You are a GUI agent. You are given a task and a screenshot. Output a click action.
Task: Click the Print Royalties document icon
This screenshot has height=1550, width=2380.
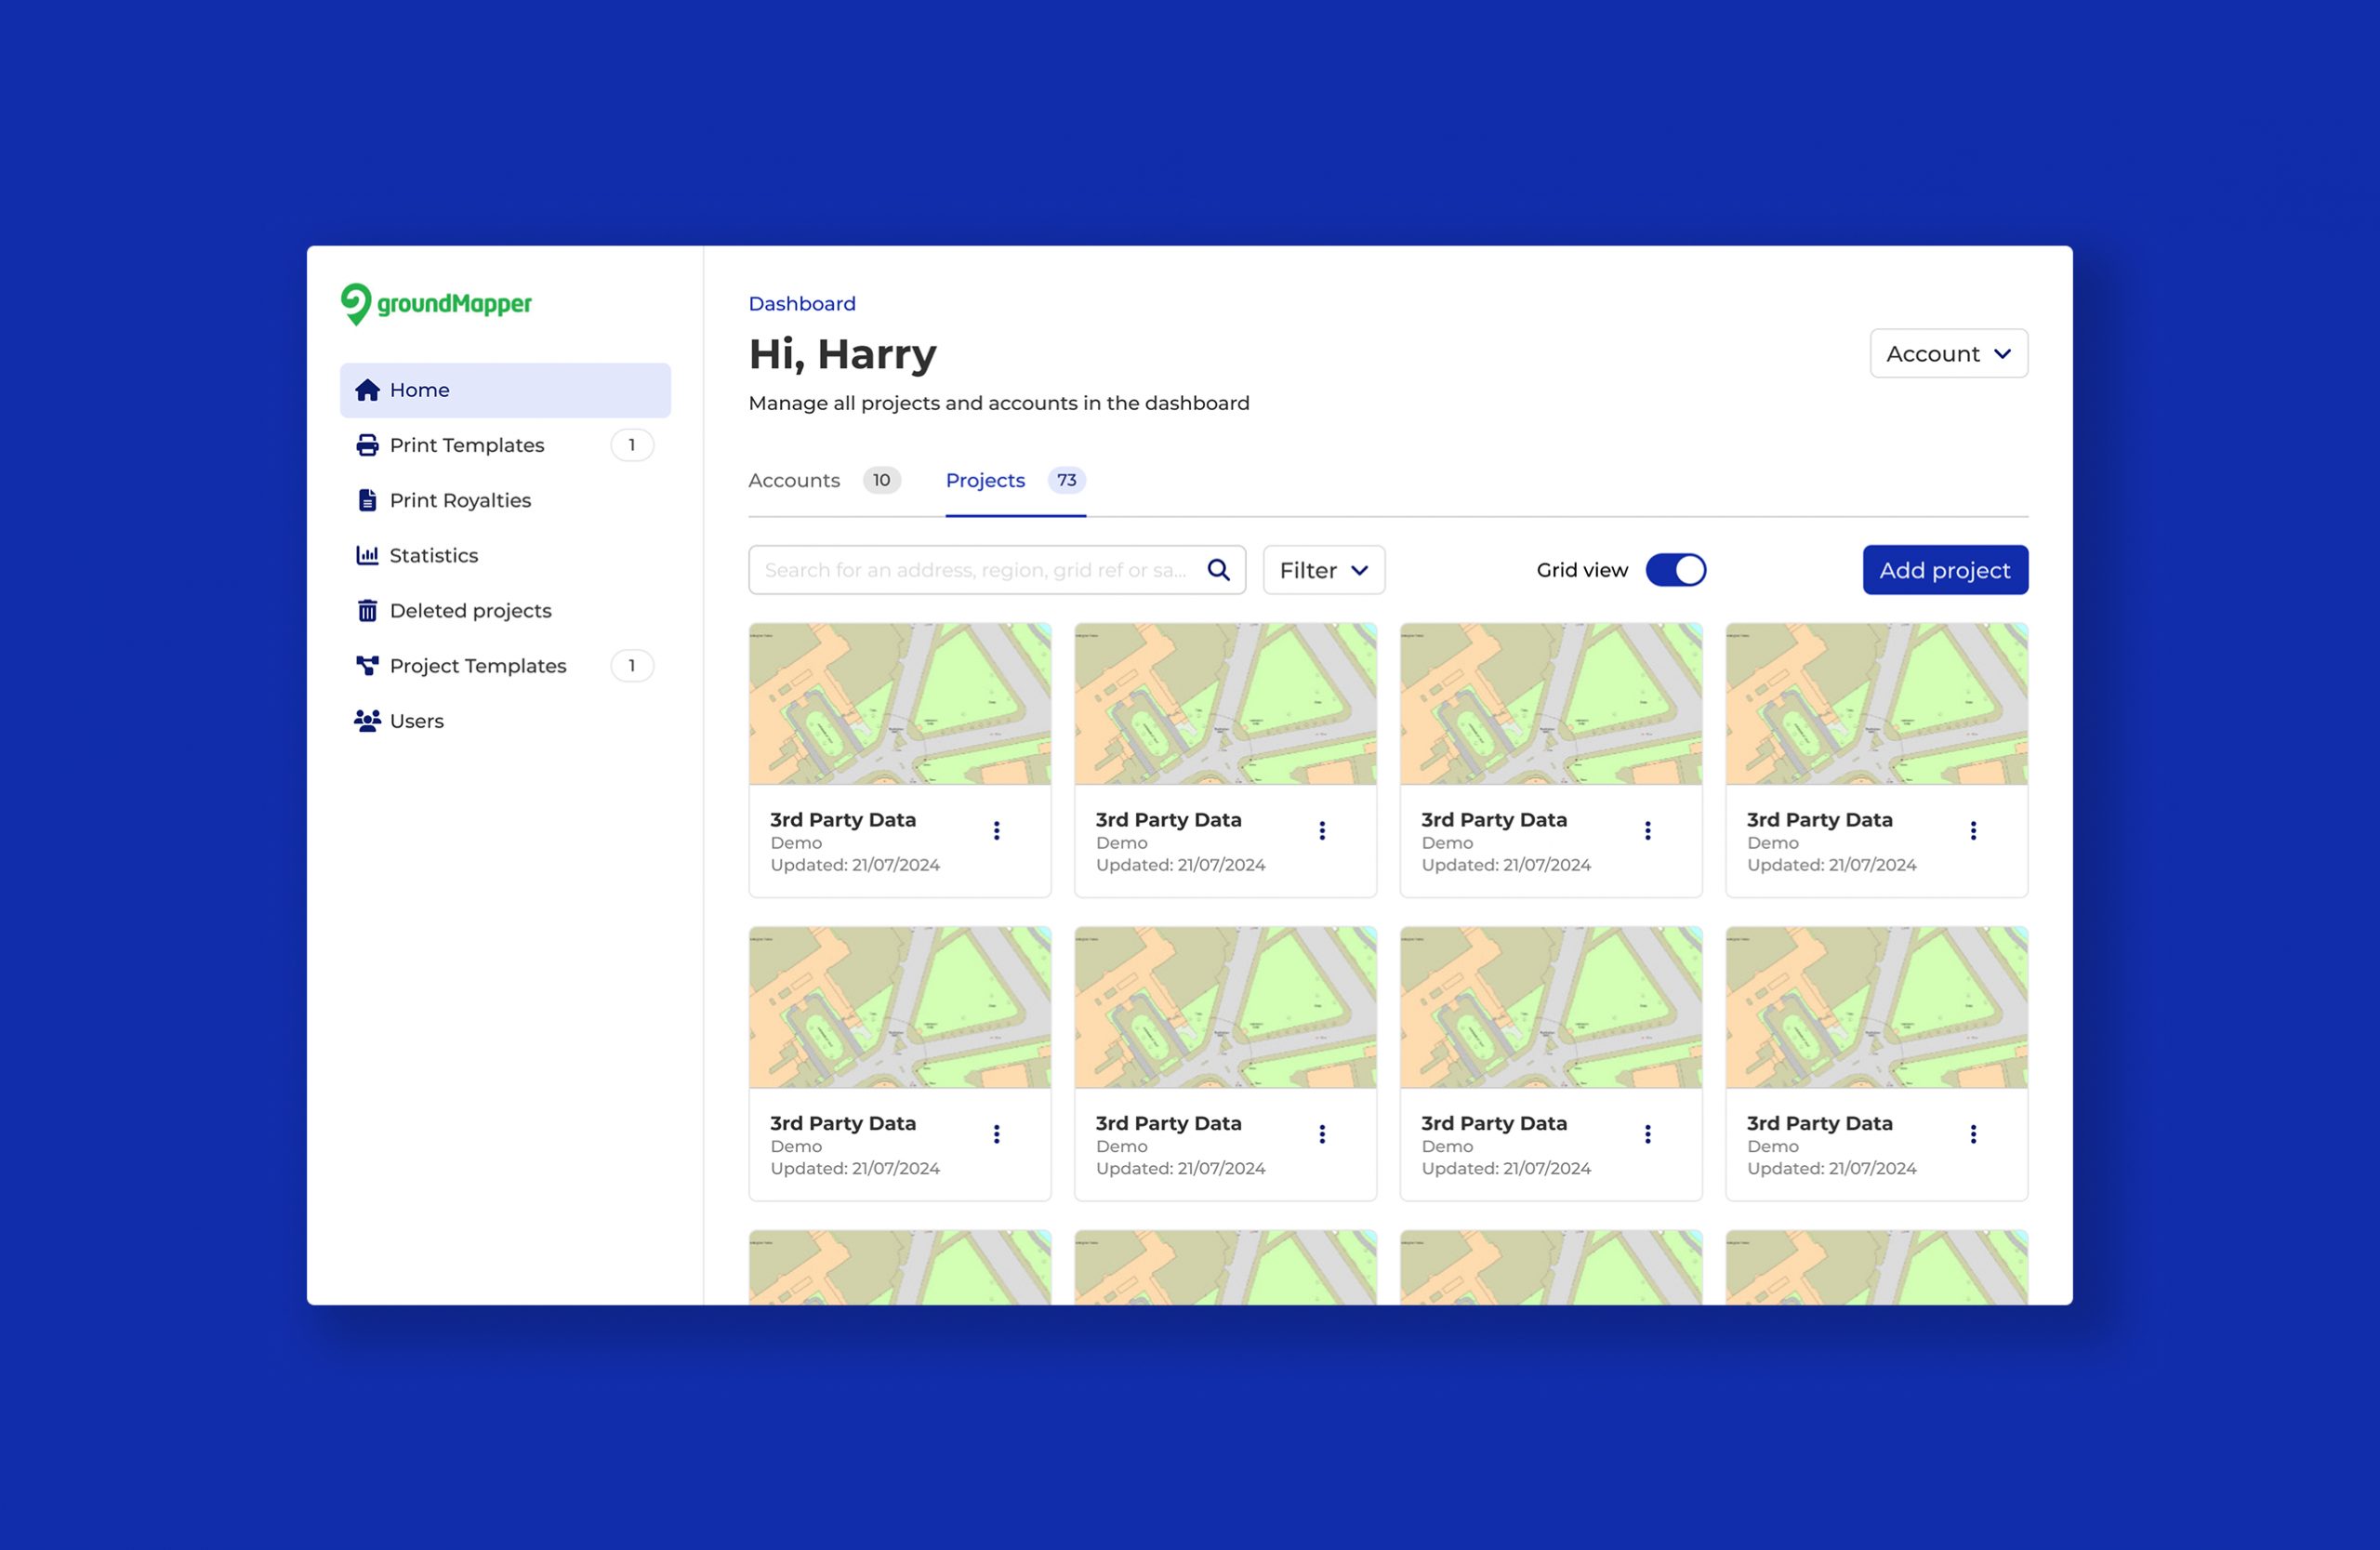point(367,500)
